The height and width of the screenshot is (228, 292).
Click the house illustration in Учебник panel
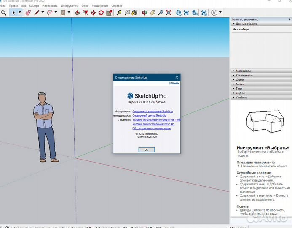click(265, 121)
